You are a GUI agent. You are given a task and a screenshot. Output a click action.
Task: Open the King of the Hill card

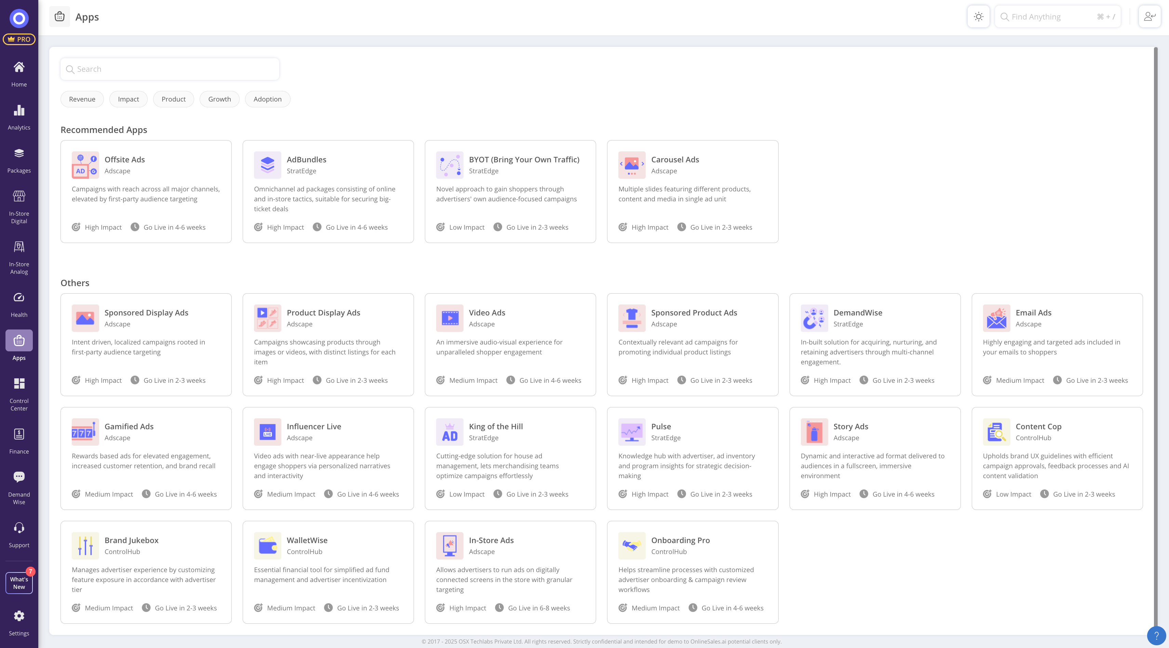point(510,458)
